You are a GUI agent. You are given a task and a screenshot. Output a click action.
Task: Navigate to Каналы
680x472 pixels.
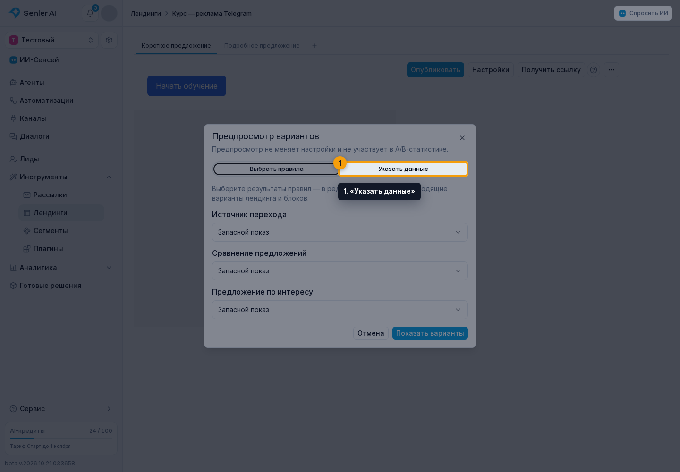[x=61, y=118]
